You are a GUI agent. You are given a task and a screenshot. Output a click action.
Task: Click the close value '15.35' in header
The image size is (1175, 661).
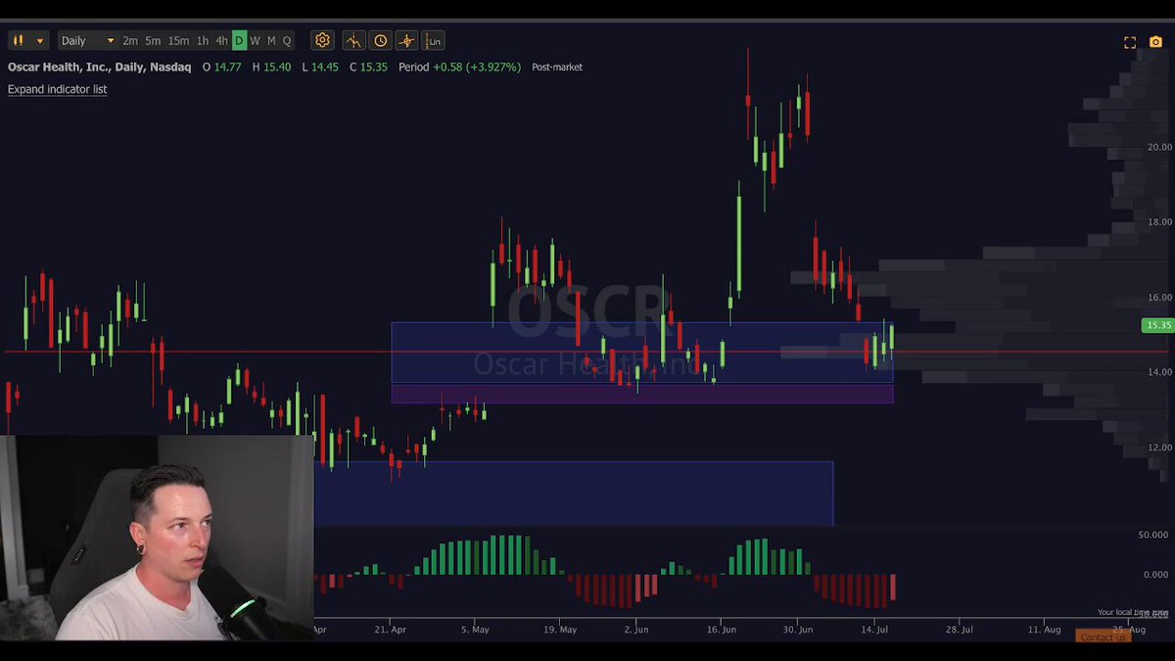(374, 68)
